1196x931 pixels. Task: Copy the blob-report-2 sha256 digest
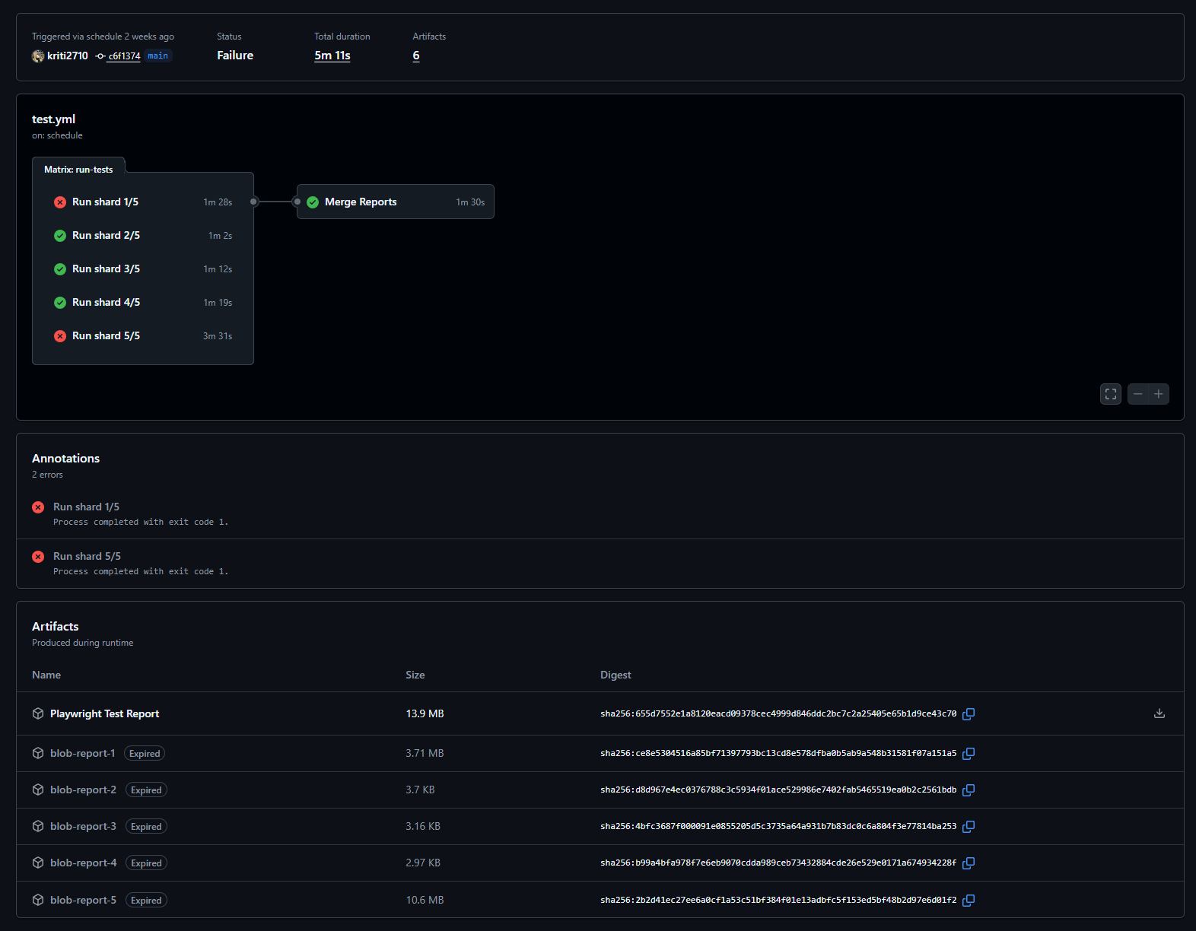pos(969,790)
